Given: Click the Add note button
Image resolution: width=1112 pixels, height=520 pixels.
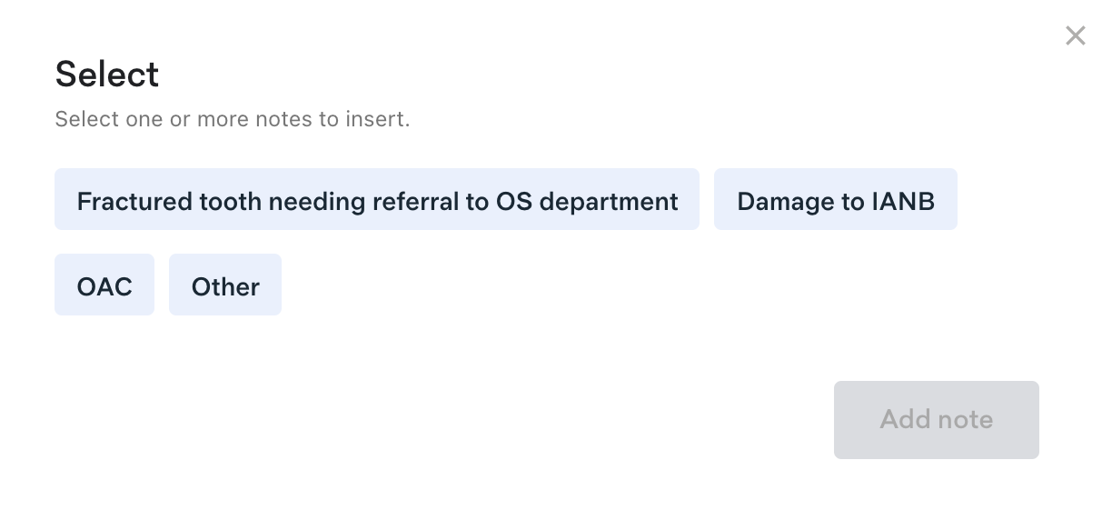Looking at the screenshot, I should [936, 419].
